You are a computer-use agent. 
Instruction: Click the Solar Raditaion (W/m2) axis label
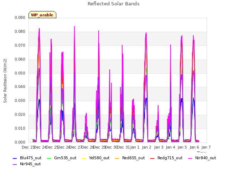[5, 81]
